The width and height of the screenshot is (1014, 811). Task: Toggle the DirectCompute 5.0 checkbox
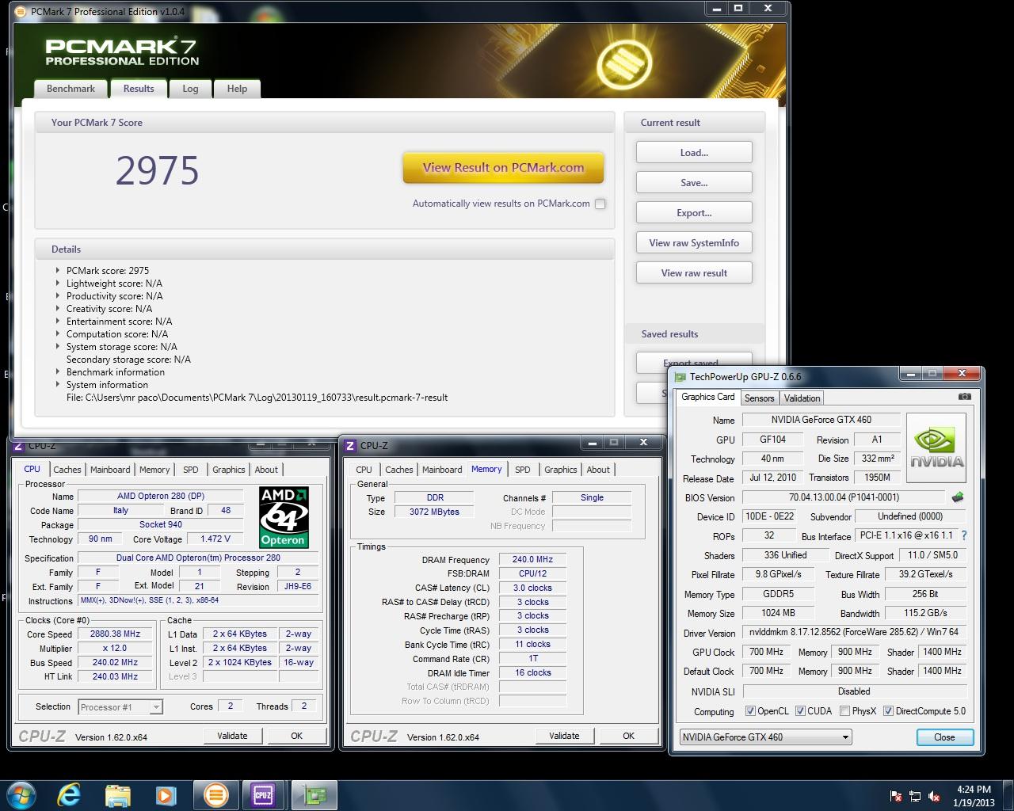pos(888,711)
